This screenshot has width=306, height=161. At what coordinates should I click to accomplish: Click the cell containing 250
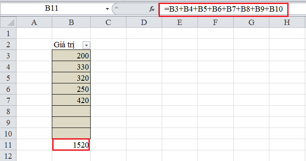click(71, 89)
